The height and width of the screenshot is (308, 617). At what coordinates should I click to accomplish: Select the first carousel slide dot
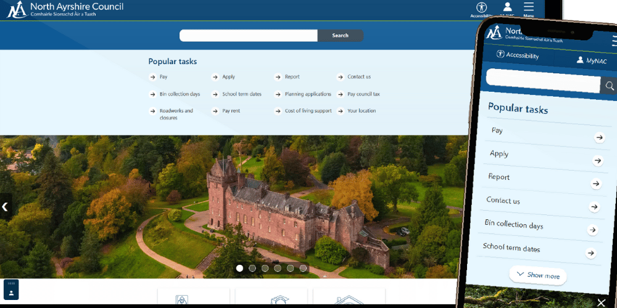pyautogui.click(x=239, y=269)
